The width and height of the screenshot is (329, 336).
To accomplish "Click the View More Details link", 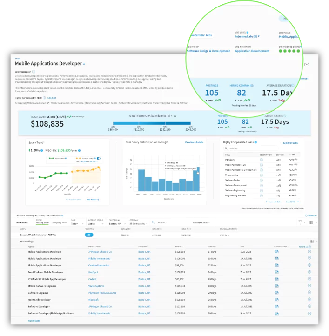I will tap(194, 142).
